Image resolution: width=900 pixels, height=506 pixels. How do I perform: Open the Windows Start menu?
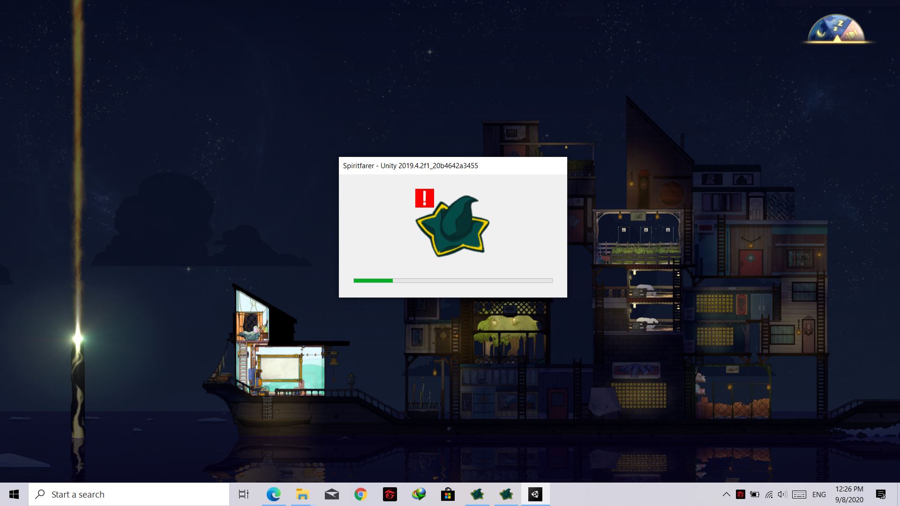[14, 494]
